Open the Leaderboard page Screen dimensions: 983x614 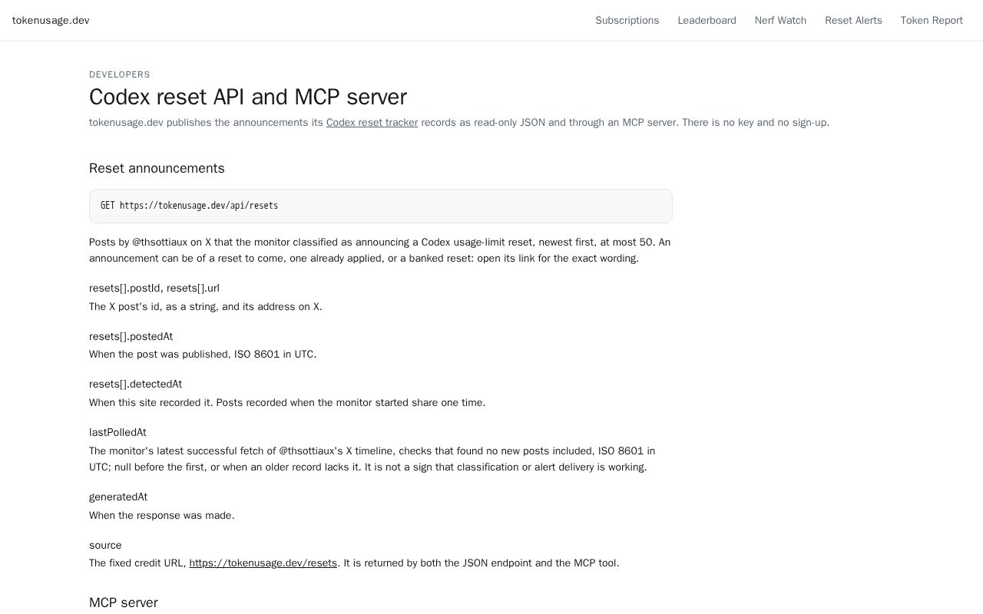(707, 21)
